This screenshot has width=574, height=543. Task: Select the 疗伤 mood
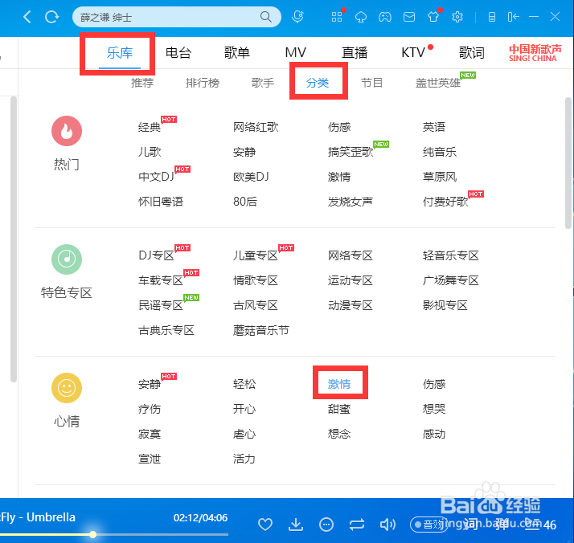point(150,409)
